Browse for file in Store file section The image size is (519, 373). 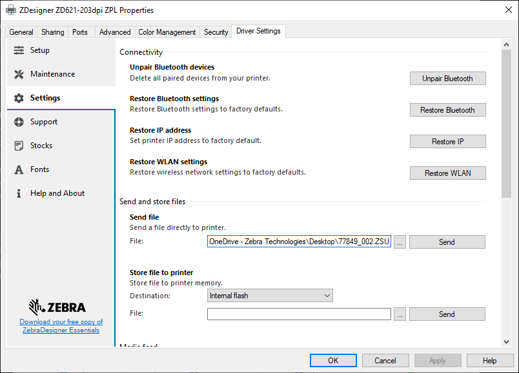pyautogui.click(x=400, y=314)
